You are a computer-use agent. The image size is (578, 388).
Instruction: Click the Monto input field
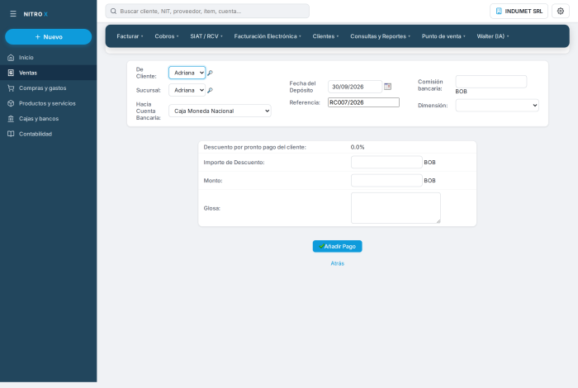pos(386,181)
